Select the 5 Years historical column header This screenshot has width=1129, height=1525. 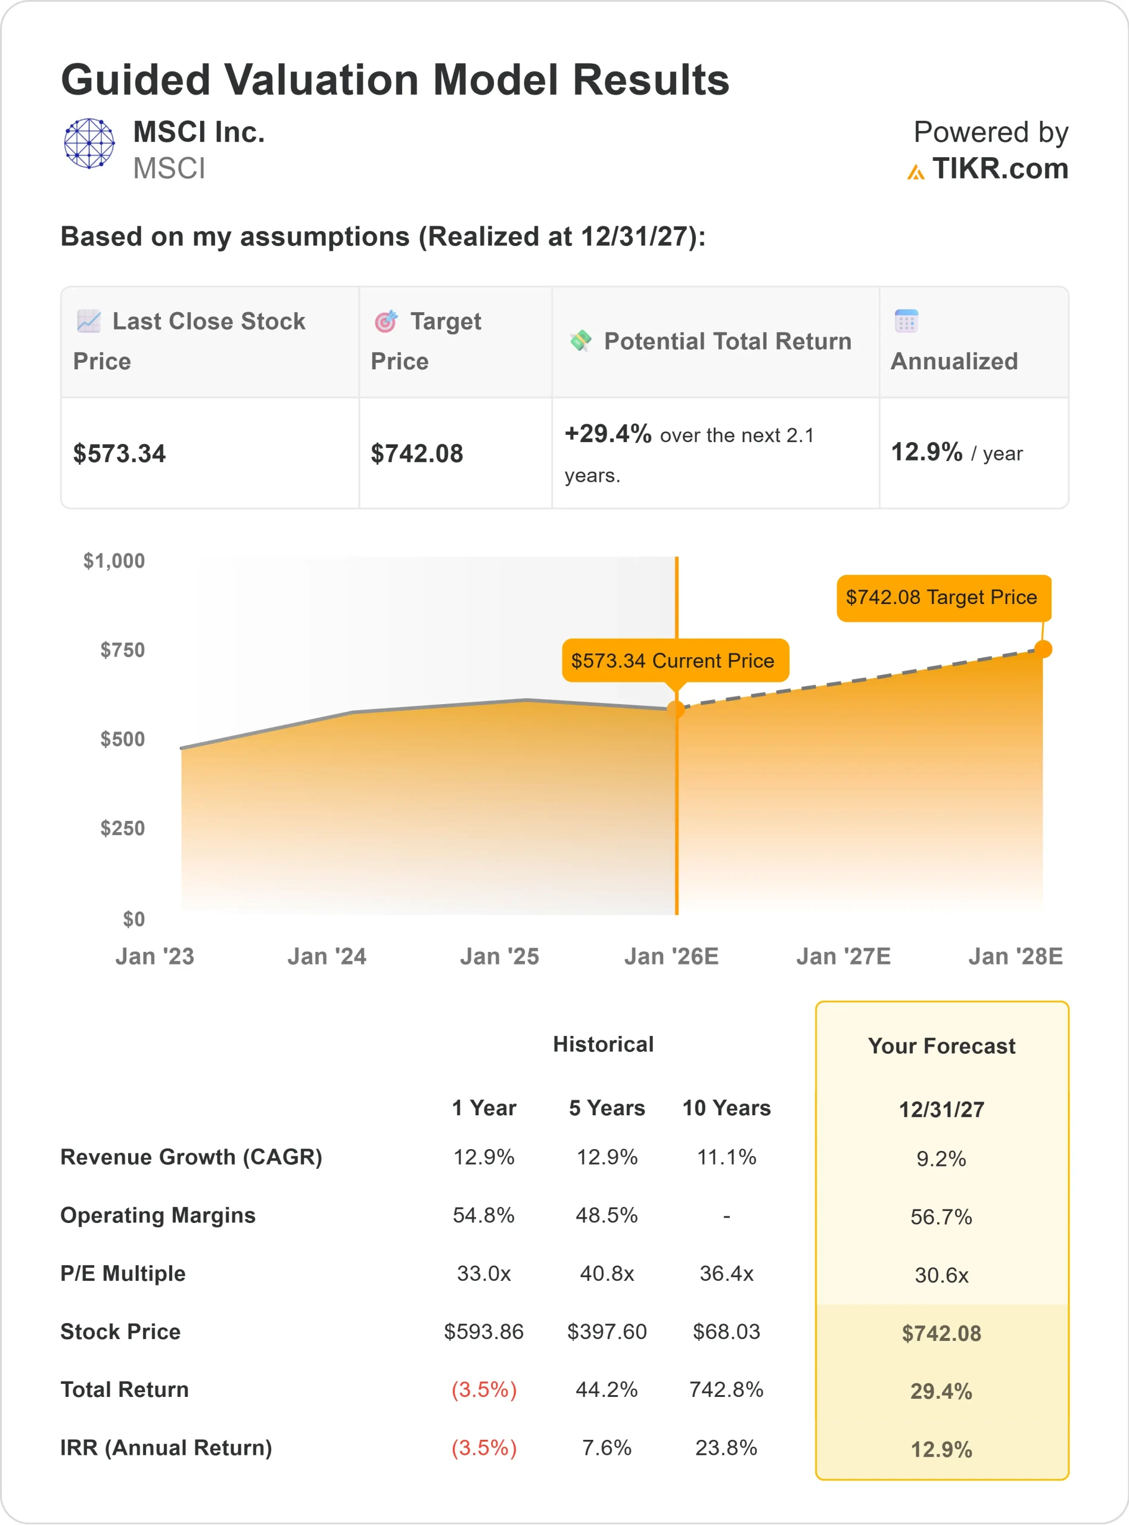coord(607,1107)
